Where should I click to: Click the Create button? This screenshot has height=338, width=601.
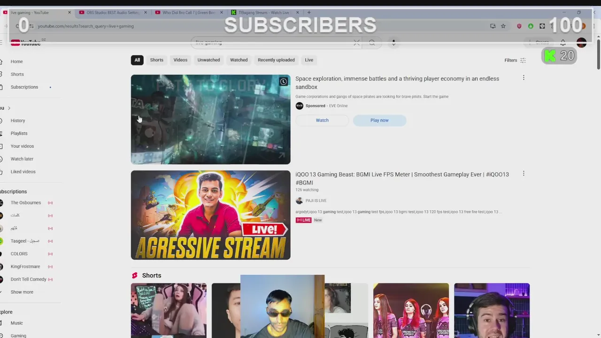pos(539,43)
